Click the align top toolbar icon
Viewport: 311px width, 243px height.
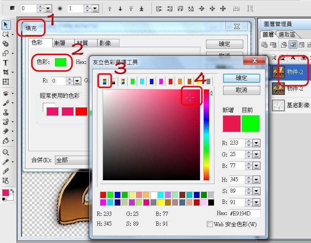(x=180, y=9)
